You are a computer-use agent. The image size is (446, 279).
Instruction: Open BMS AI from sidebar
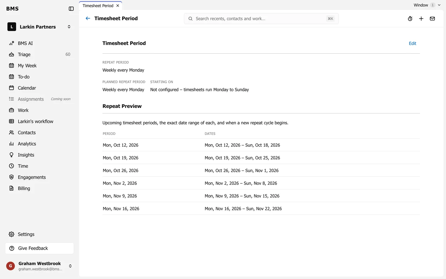pos(40,43)
